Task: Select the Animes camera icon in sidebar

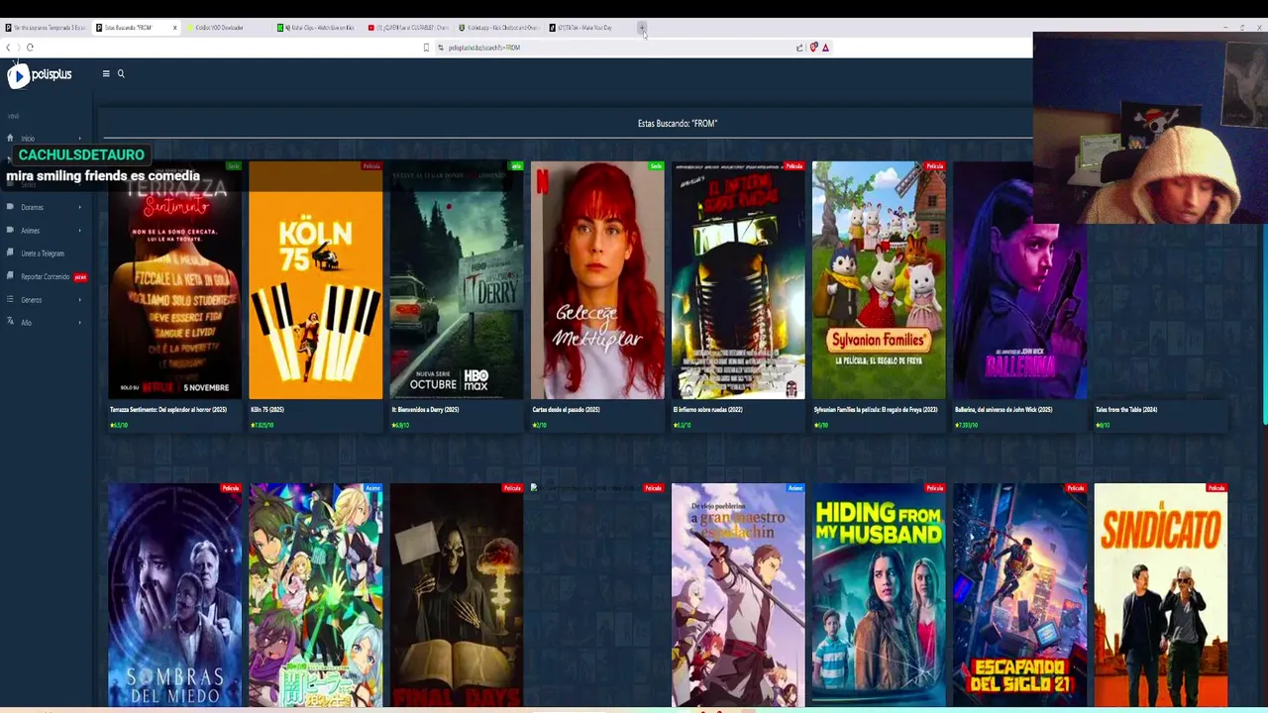Action: [x=10, y=231]
